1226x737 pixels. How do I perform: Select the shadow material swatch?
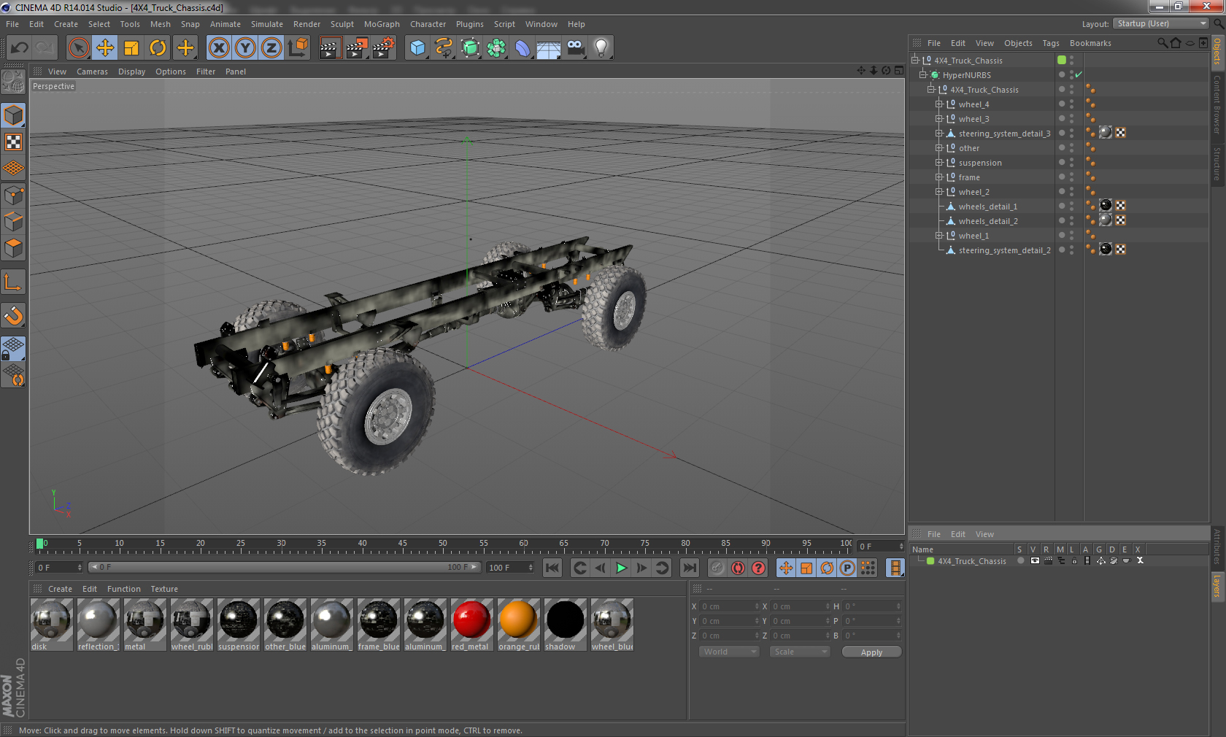565,625
